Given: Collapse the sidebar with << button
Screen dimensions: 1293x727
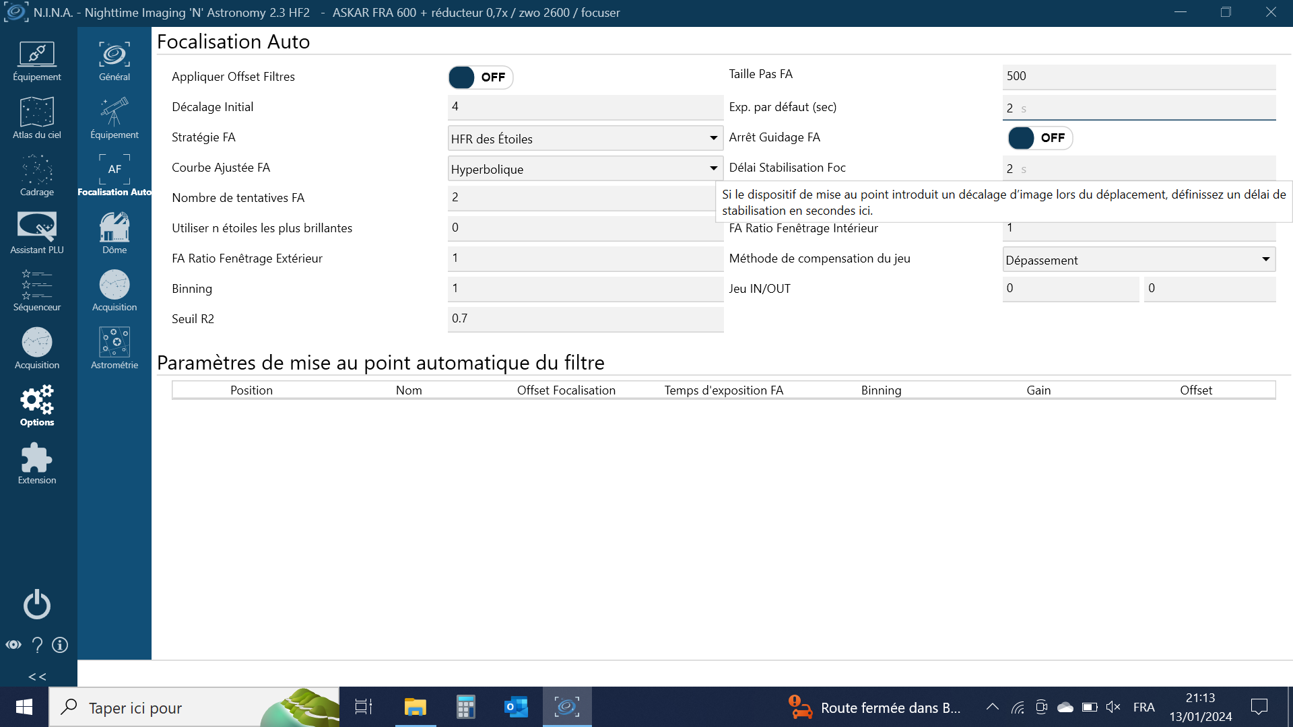Looking at the screenshot, I should [37, 677].
